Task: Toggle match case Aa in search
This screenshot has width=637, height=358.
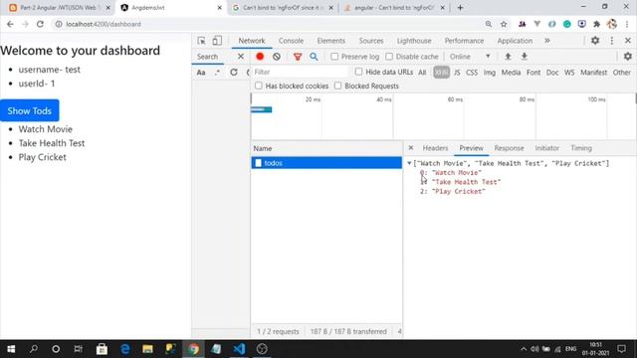Action: pos(201,73)
